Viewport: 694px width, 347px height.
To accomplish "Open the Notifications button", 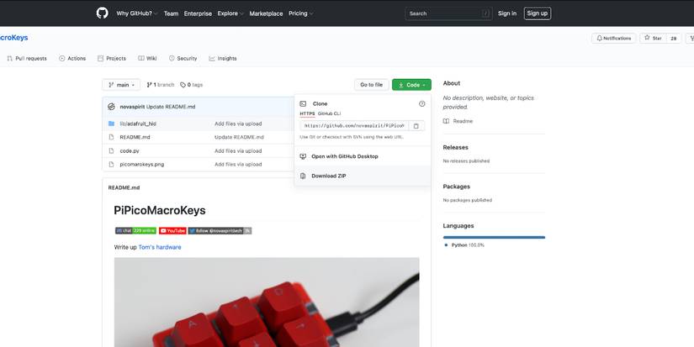I will (x=613, y=39).
